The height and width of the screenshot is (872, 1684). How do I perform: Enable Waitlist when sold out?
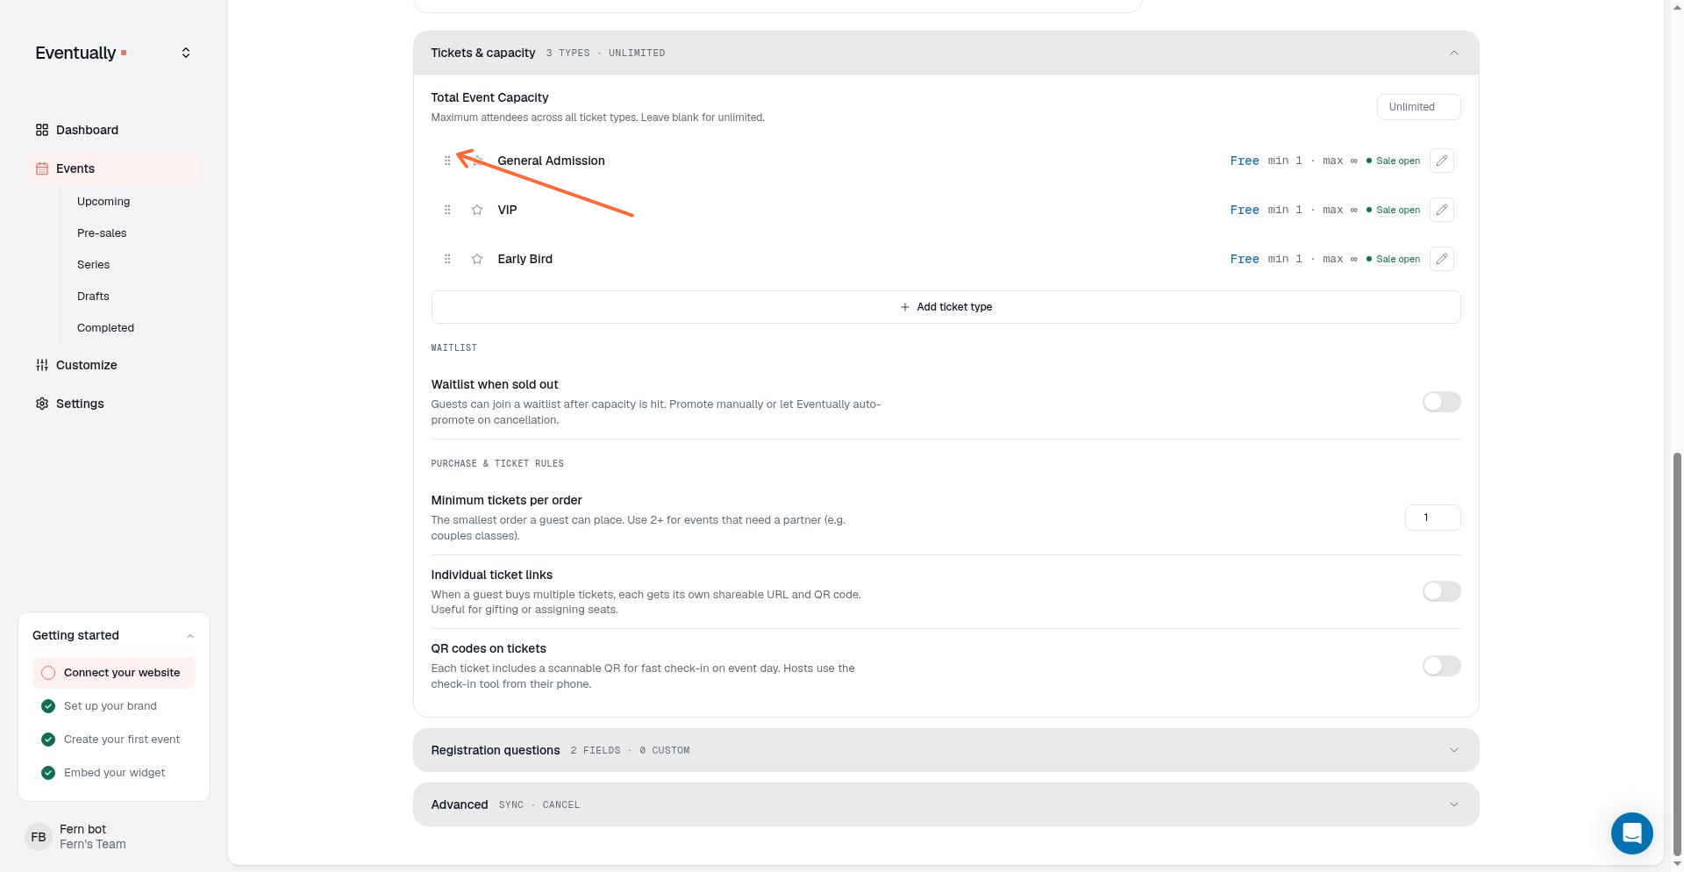(x=1441, y=402)
